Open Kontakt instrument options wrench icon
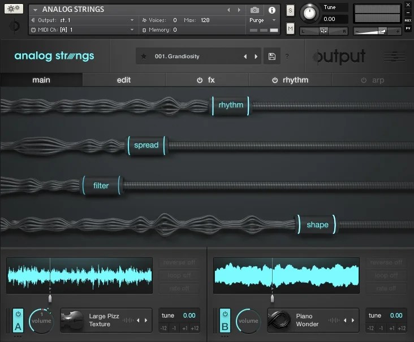This screenshot has height=342, width=414. pos(14,8)
